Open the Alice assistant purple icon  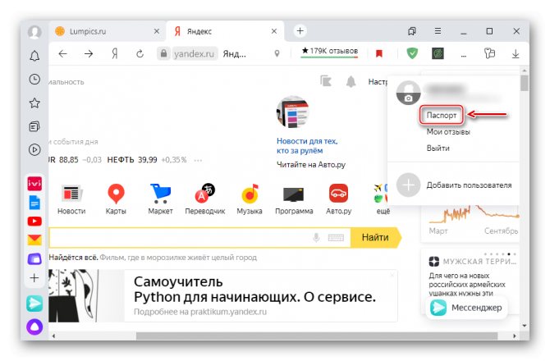(34, 327)
